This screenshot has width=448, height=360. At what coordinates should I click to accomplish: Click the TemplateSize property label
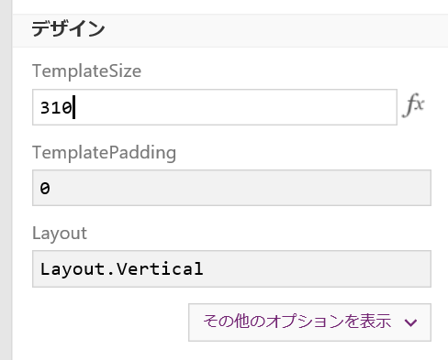point(86,71)
